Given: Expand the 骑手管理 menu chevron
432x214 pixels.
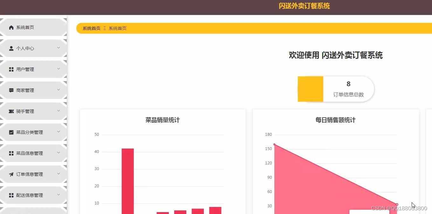Looking at the screenshot, I should point(58,111).
